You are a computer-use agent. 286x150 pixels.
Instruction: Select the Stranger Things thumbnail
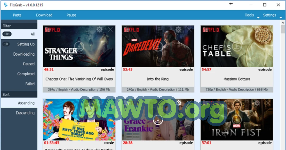(79, 46)
